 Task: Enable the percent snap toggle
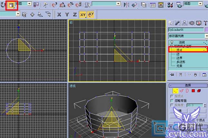pyautogui.click(x=70, y=5)
